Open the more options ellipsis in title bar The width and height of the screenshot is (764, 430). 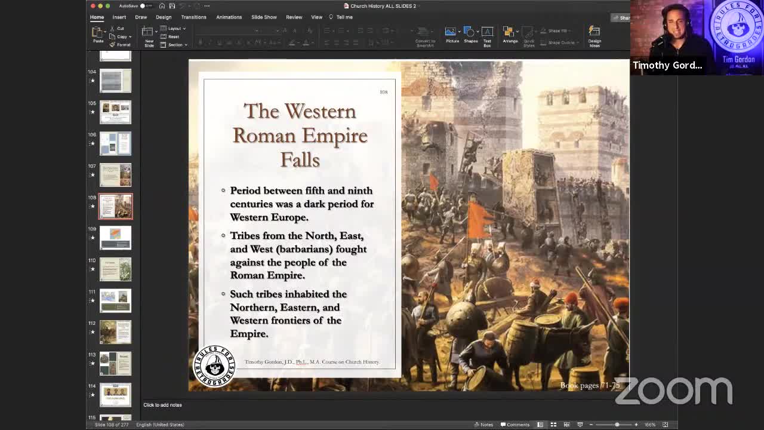click(x=207, y=6)
